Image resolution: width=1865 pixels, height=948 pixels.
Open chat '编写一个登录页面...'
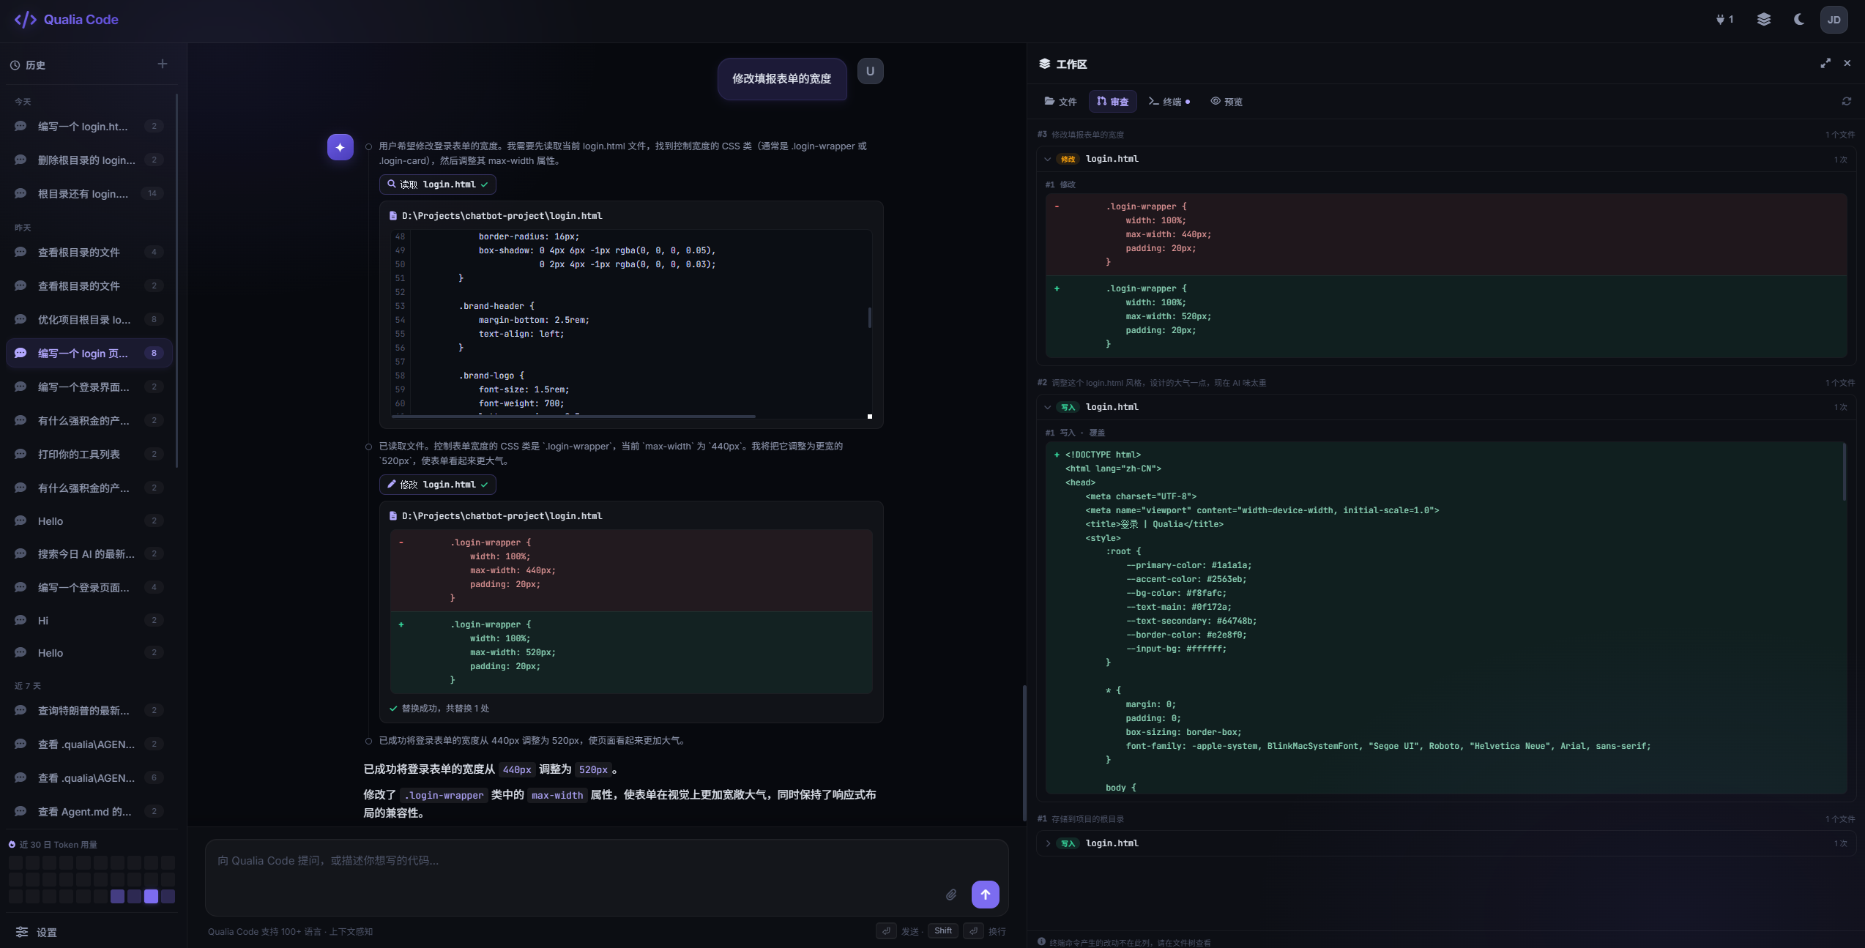click(x=89, y=587)
